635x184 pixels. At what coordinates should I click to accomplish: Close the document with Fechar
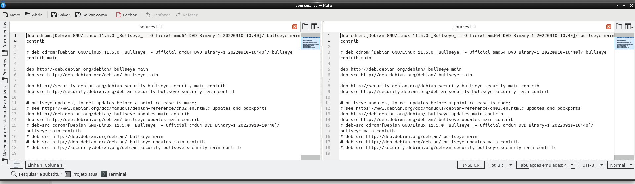[126, 15]
